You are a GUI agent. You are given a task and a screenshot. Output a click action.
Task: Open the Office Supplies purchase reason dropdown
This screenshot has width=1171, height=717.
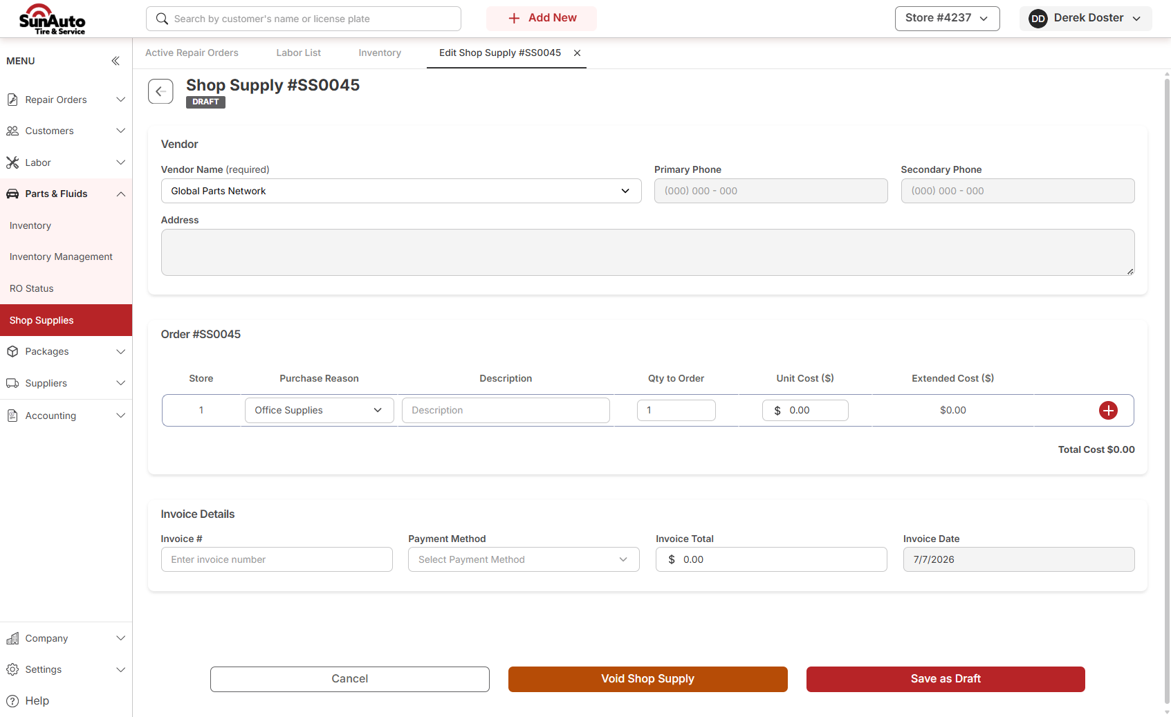point(319,410)
